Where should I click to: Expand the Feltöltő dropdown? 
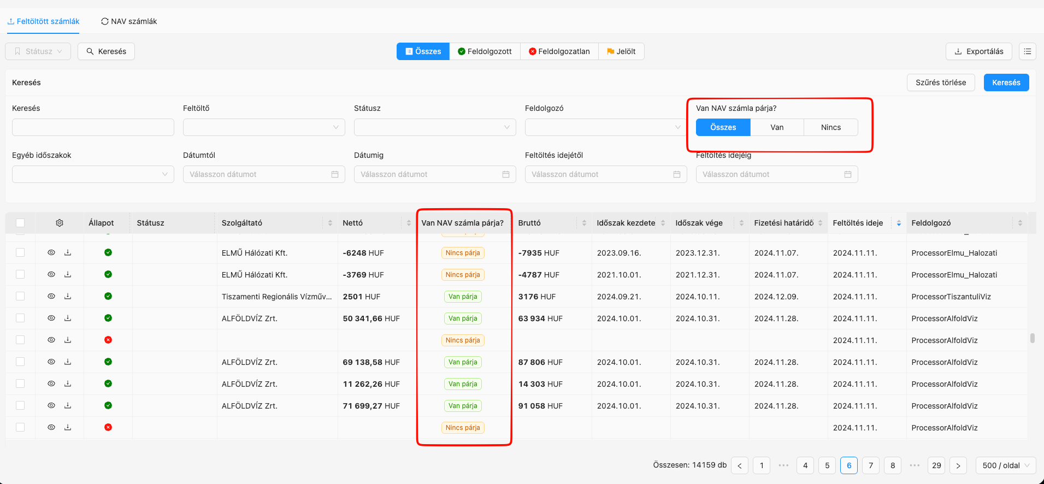click(264, 127)
